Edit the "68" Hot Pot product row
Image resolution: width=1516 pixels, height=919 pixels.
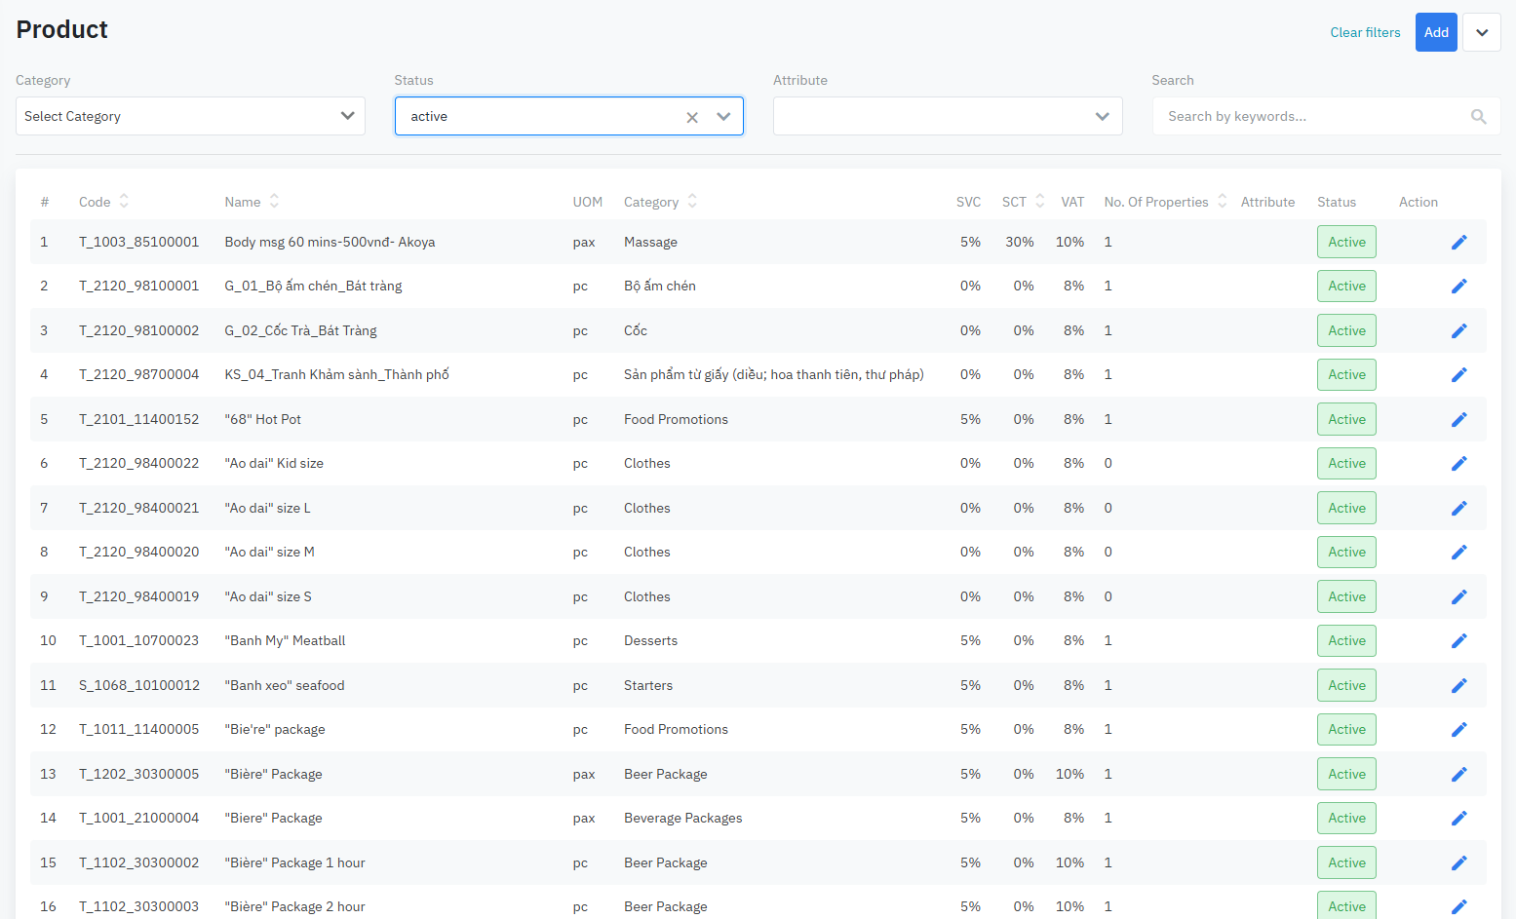pos(1458,419)
